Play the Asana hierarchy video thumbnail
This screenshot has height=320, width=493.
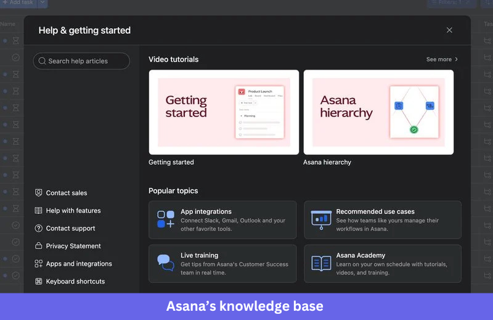pos(378,112)
